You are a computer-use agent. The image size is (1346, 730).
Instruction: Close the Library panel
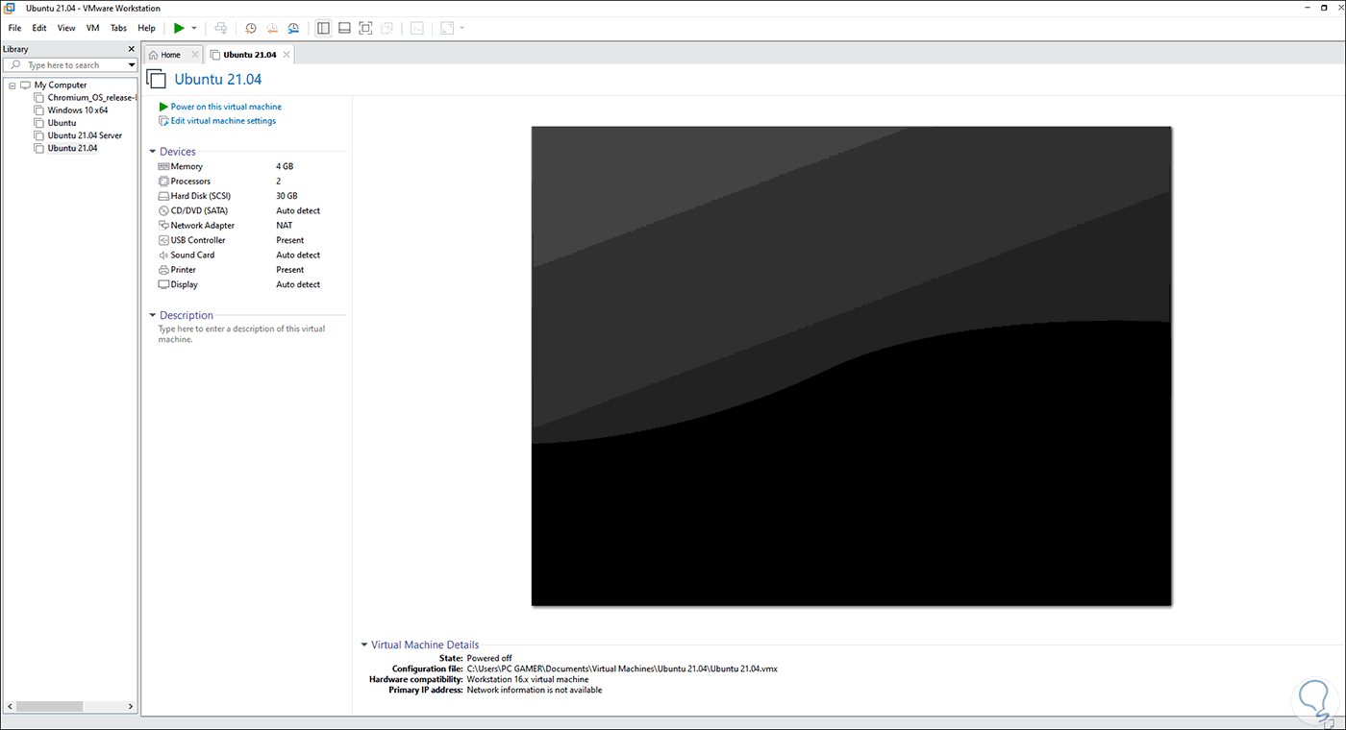132,49
